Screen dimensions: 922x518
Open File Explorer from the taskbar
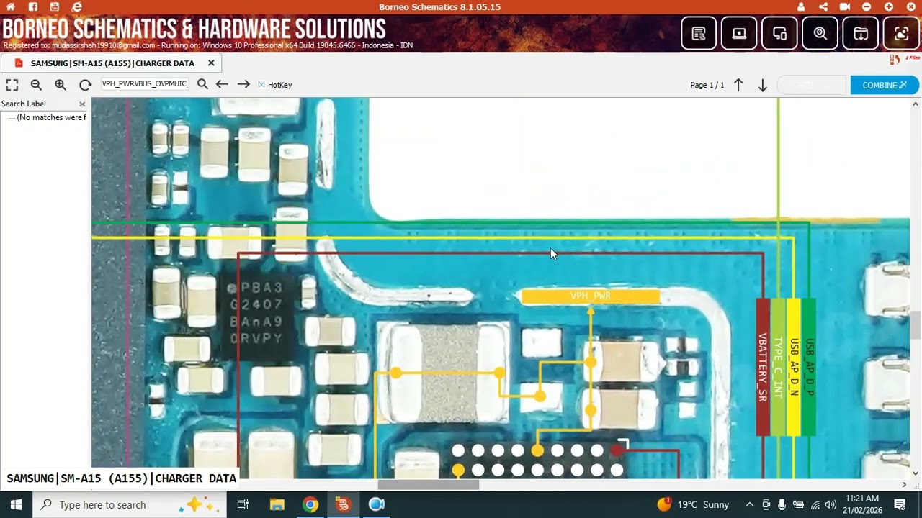click(x=277, y=504)
